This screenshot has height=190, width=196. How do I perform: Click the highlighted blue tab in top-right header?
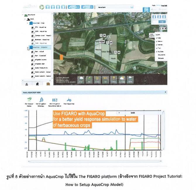point(146,9)
